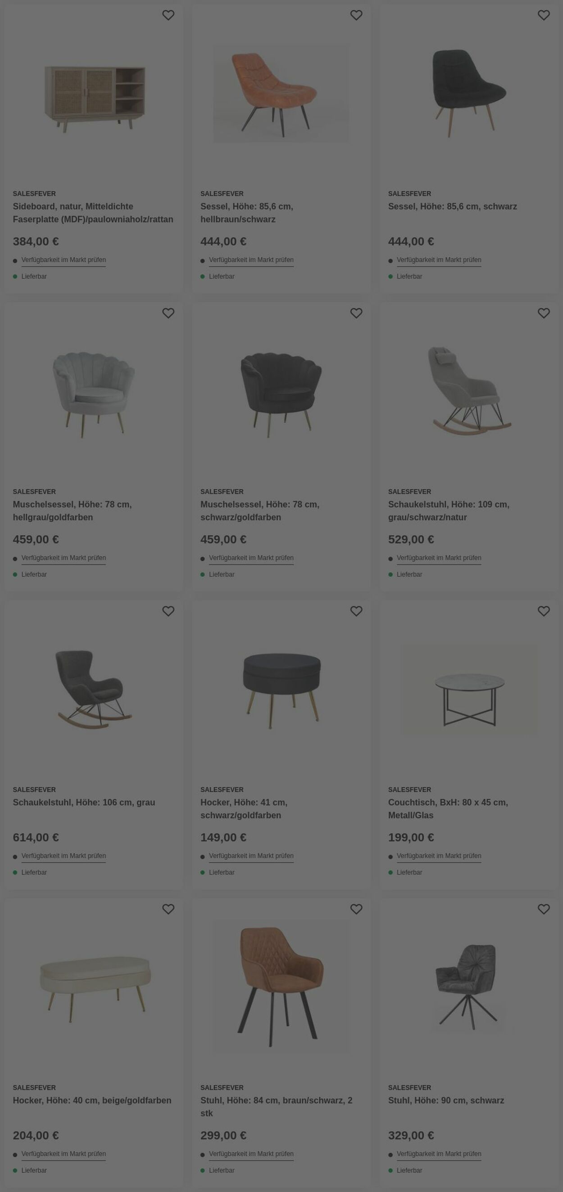The height and width of the screenshot is (1192, 563).
Task: Open the round glass Couchtisch picture
Action: coord(469,690)
